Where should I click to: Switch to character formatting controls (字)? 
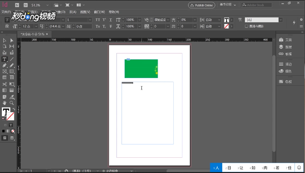7,20
